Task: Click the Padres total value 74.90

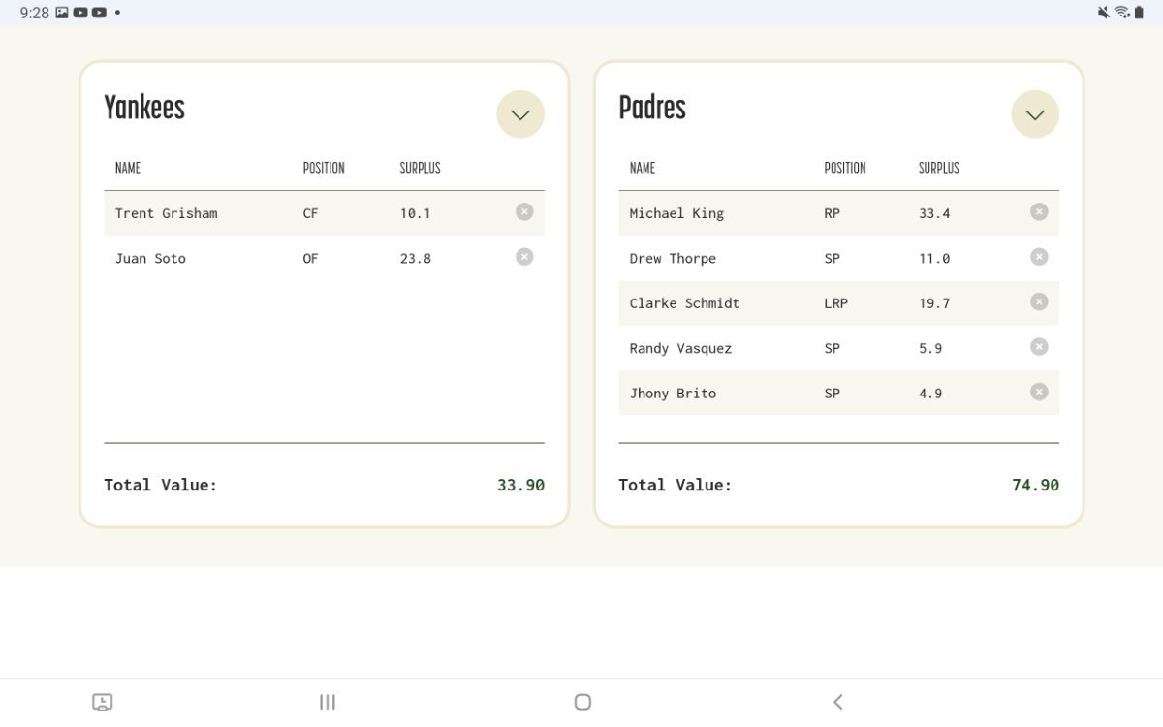Action: 1035,485
